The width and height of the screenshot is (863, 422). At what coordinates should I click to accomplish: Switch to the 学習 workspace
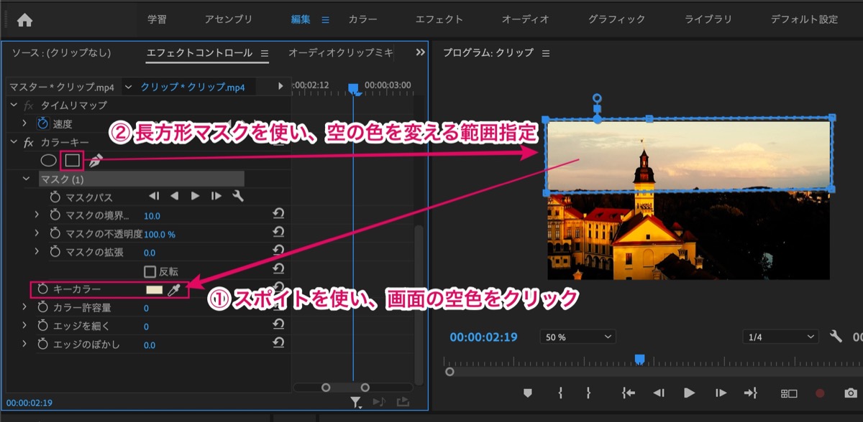(157, 19)
